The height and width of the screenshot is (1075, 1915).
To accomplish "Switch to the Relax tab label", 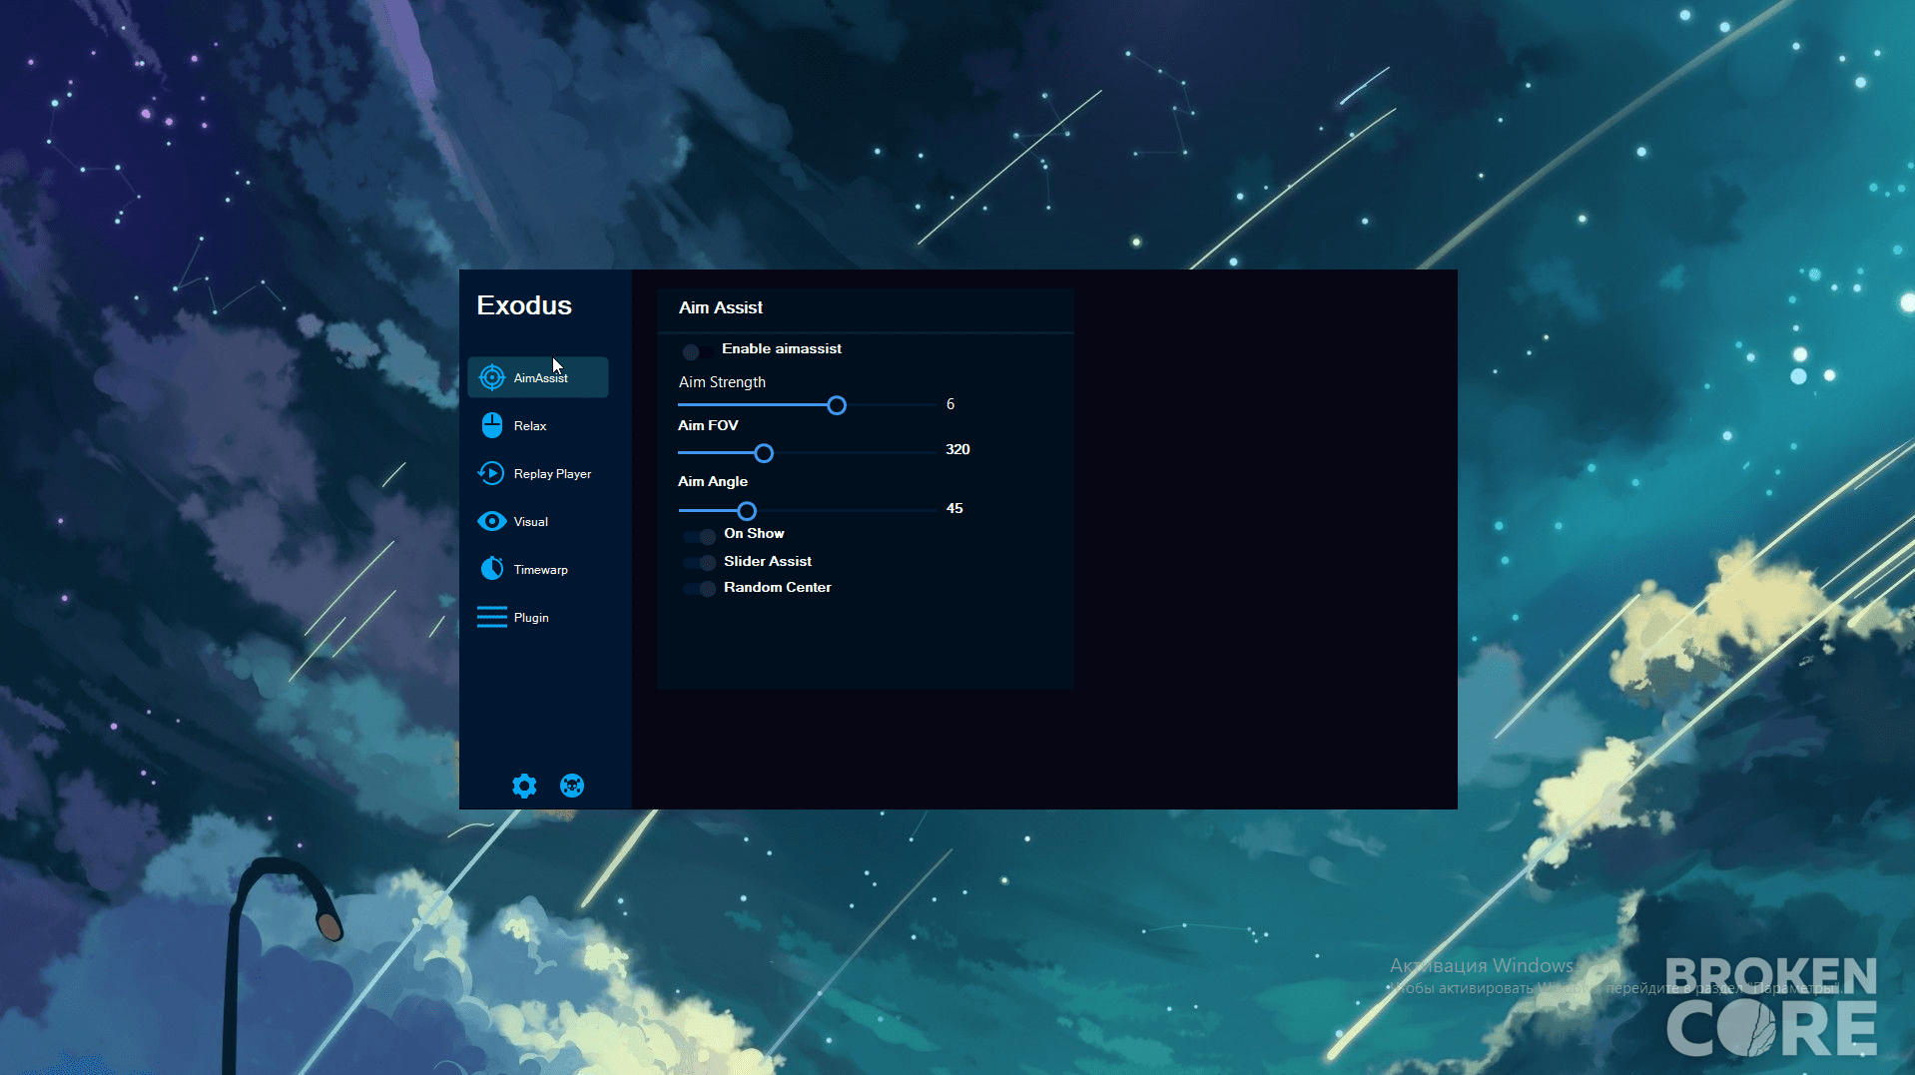I will point(530,426).
